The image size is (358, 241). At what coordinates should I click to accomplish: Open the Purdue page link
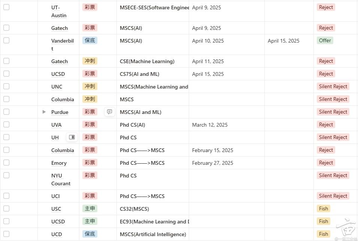pyautogui.click(x=60, y=112)
